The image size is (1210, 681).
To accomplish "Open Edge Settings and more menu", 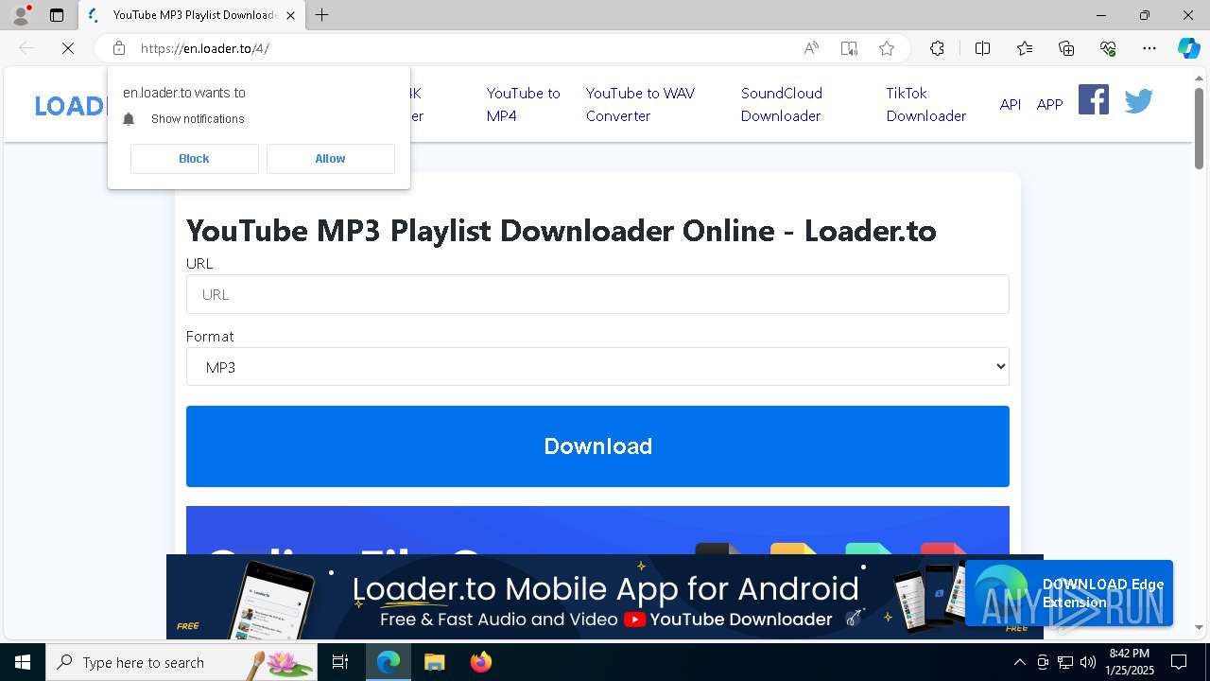I will [1149, 48].
